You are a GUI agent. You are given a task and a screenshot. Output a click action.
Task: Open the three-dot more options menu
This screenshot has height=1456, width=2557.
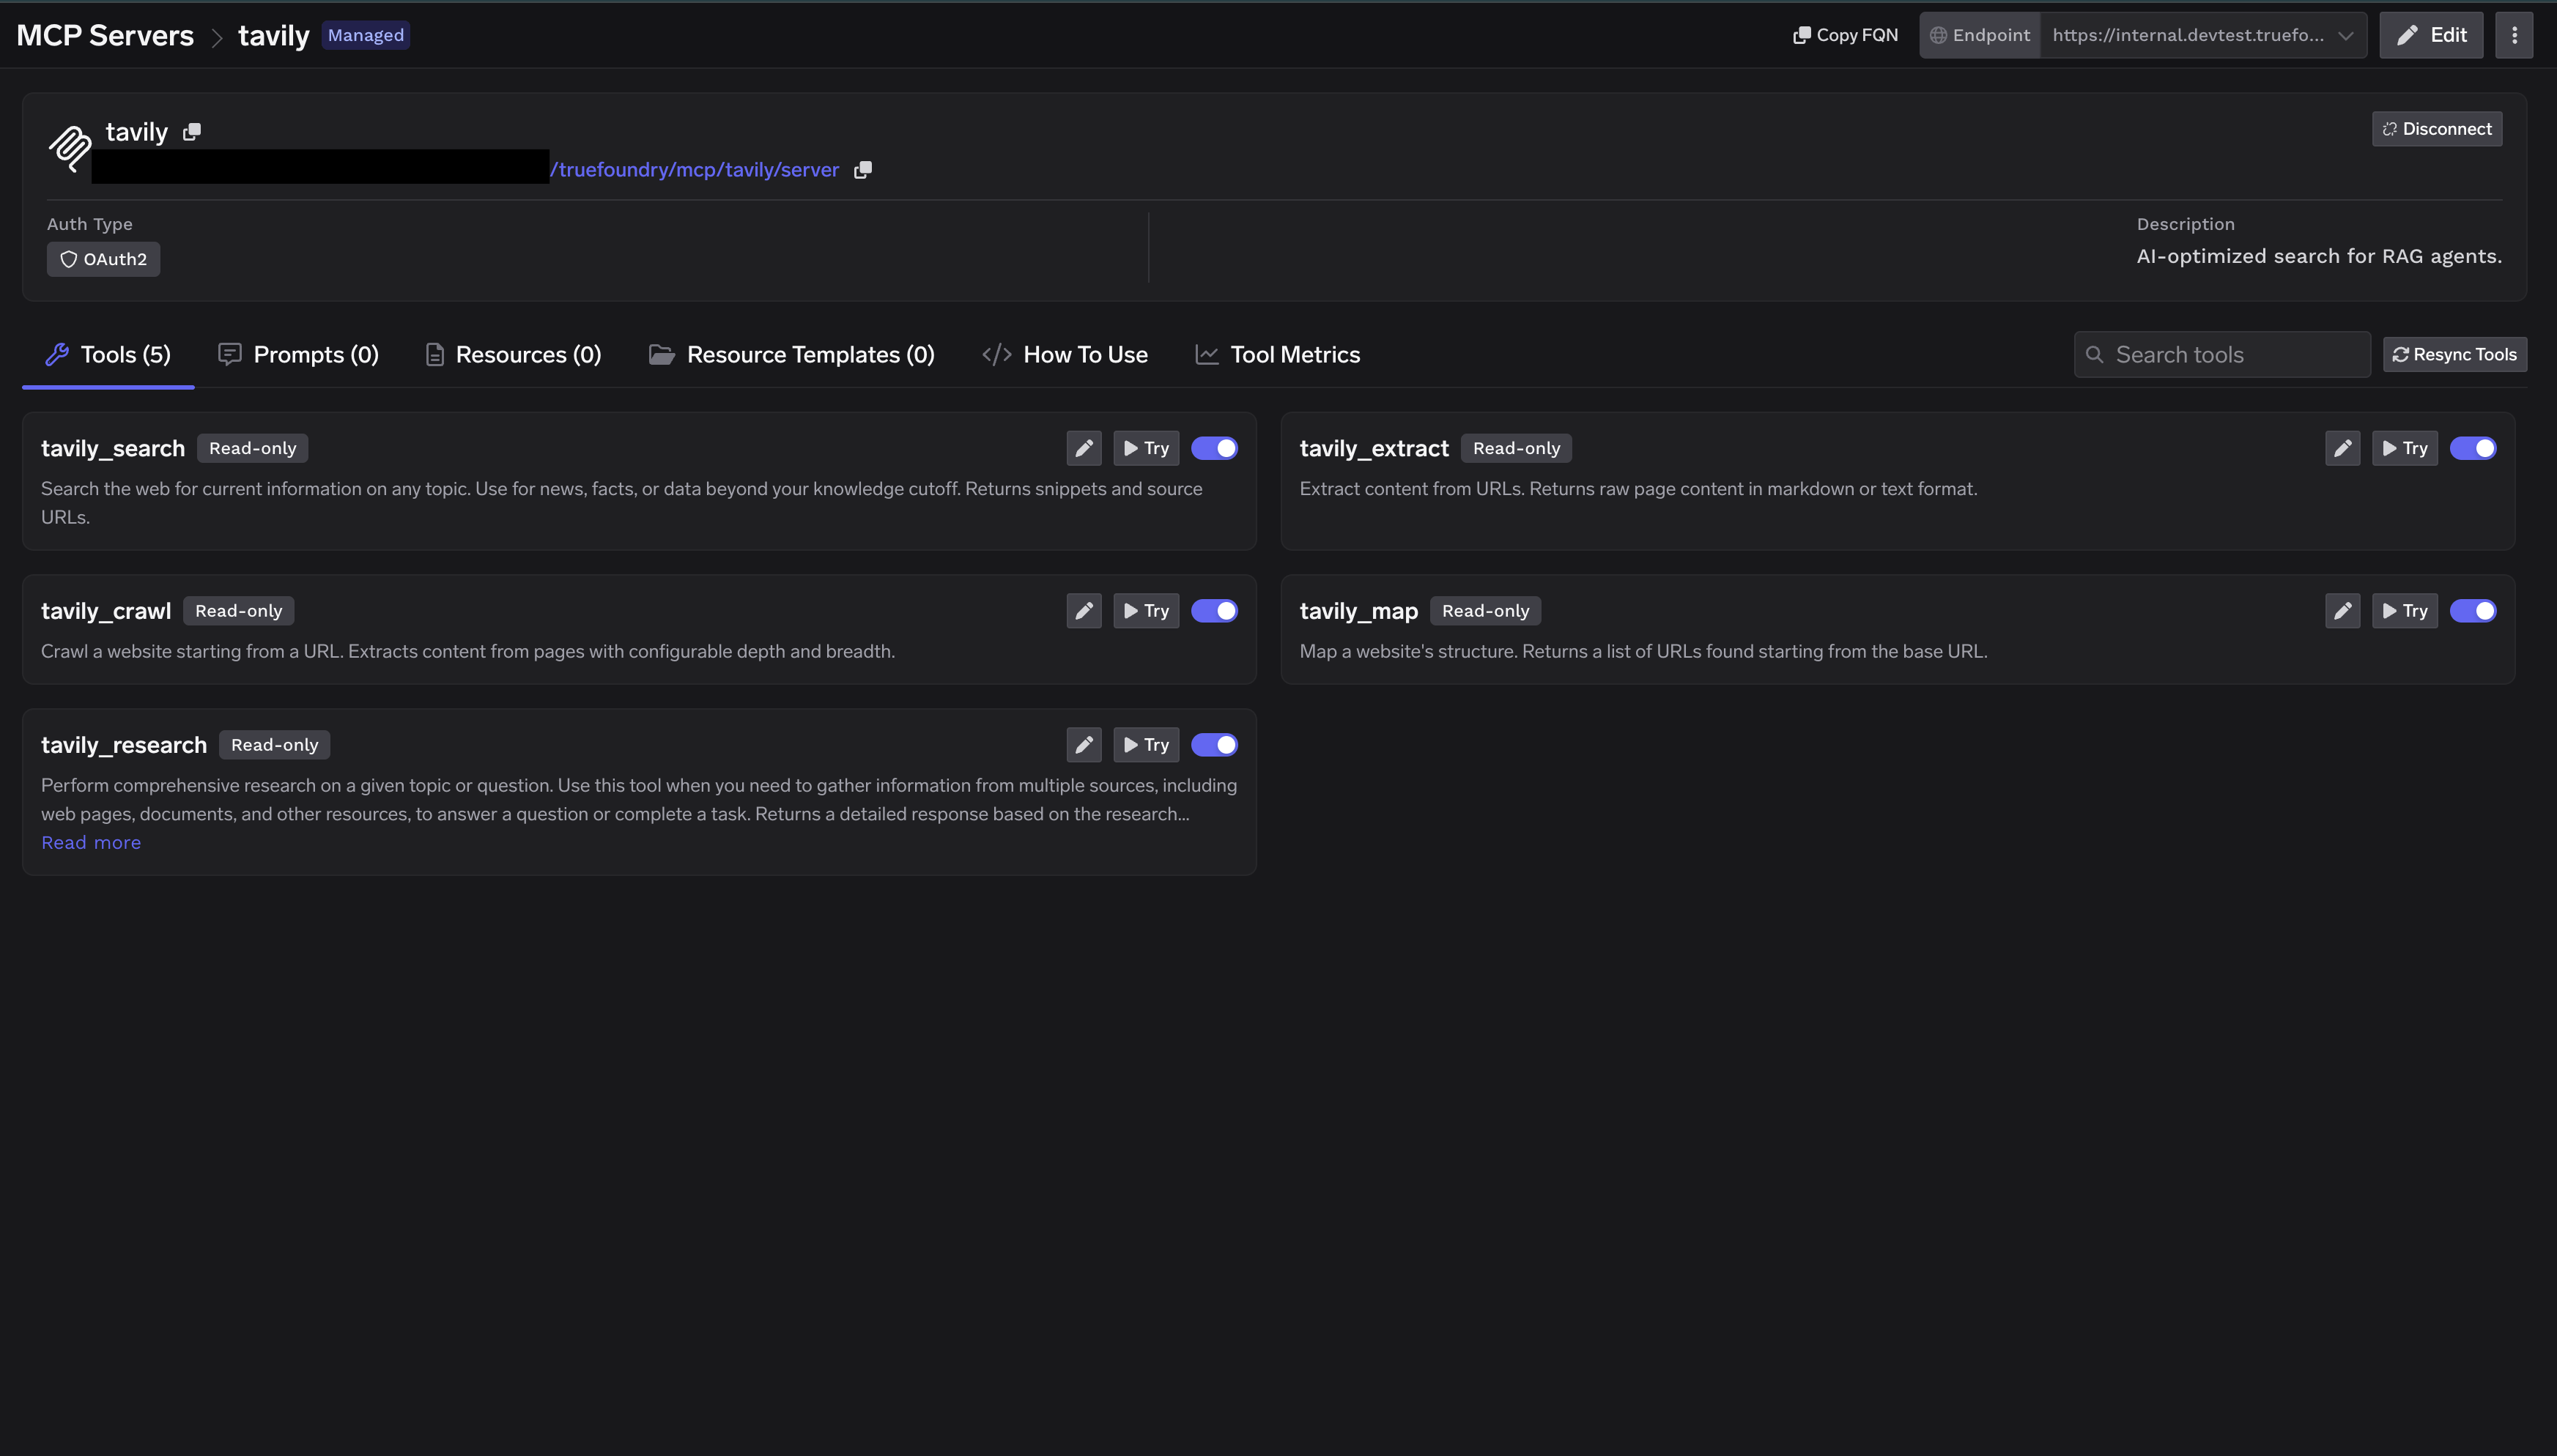[2514, 35]
